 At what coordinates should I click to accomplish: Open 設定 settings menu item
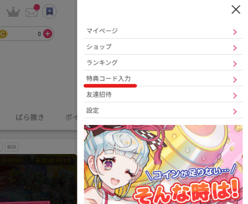[163, 111]
